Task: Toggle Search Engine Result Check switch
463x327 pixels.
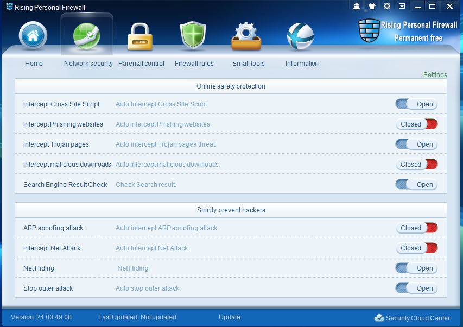Action: click(x=416, y=184)
